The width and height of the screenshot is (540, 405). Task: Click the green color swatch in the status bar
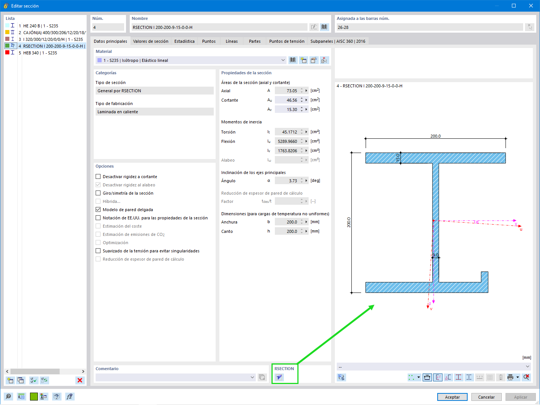click(34, 396)
